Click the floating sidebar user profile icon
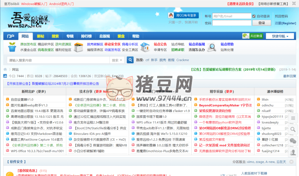299x176 pixels. point(293,152)
